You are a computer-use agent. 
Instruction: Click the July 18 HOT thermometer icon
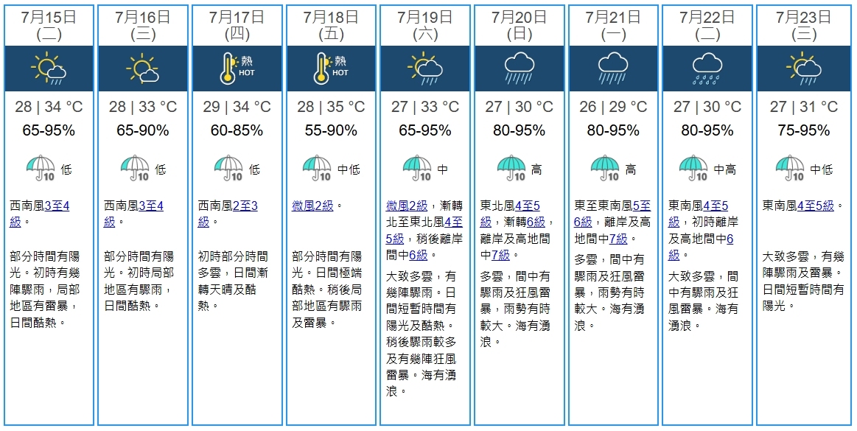[331, 69]
